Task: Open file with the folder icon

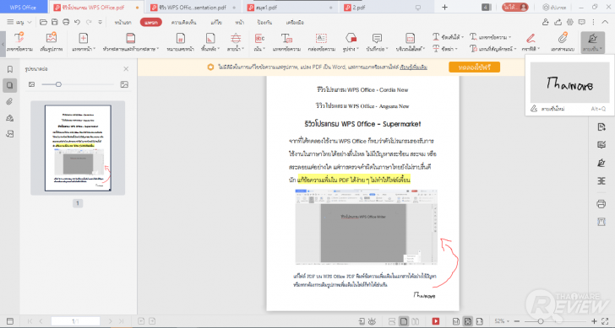Action: tap(44, 22)
